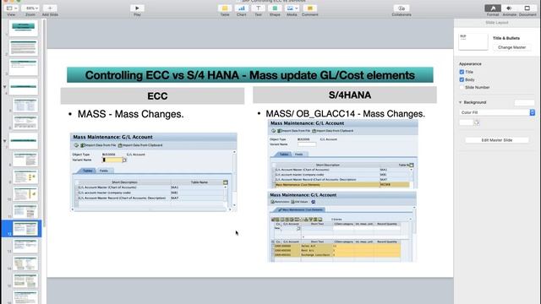Switch to the Format inspector
This screenshot has height=304, width=541.
[493, 8]
